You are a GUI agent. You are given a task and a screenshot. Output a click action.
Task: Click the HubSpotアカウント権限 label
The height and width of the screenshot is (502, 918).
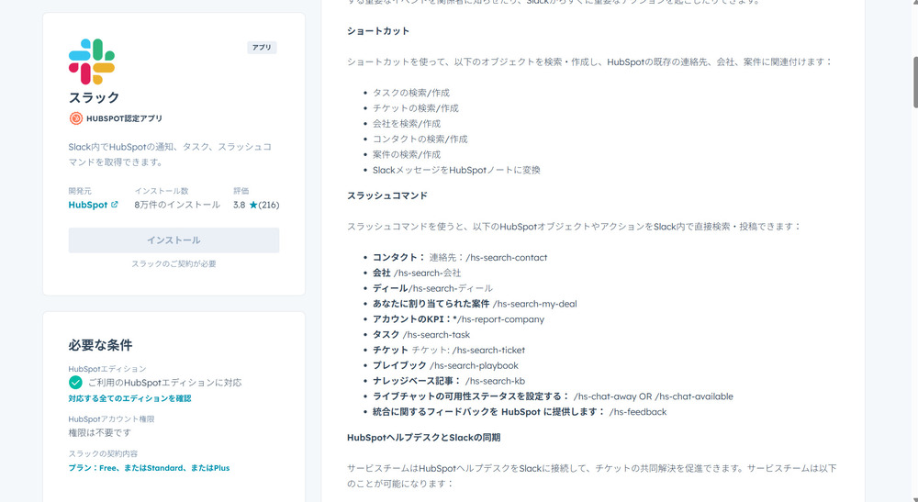pyautogui.click(x=111, y=419)
